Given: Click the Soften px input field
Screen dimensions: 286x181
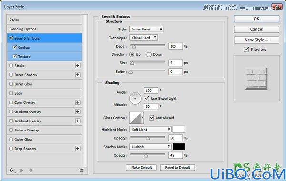Looking at the screenshot, I should coord(175,72).
